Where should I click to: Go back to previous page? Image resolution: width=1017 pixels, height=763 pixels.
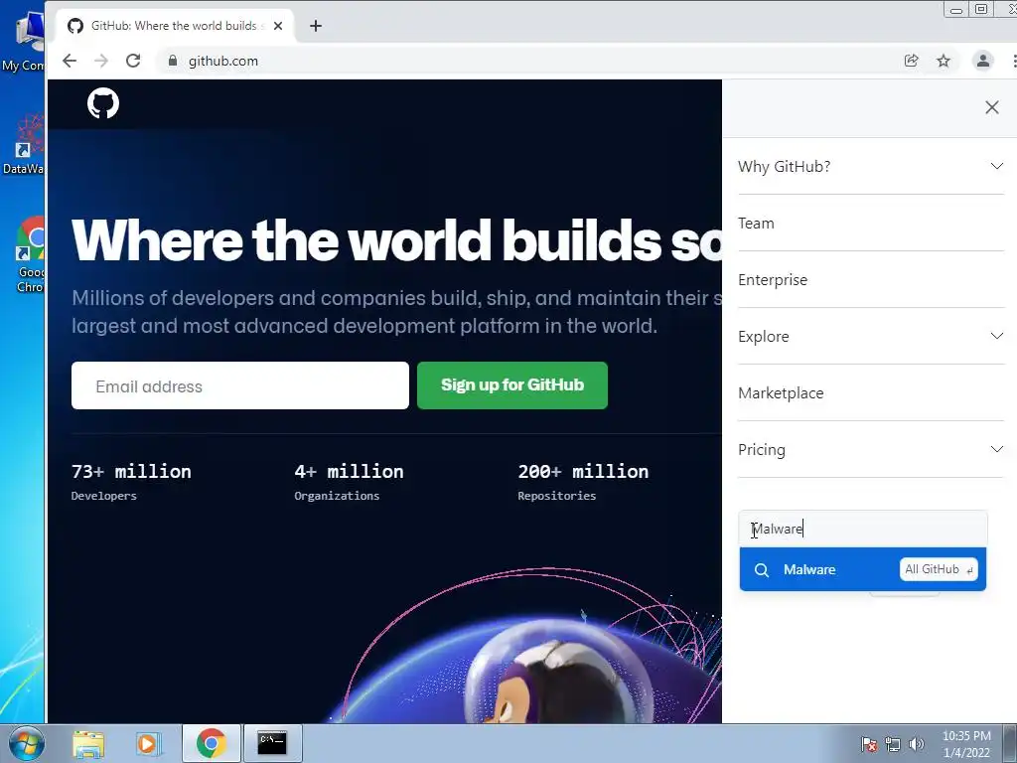pyautogui.click(x=70, y=61)
